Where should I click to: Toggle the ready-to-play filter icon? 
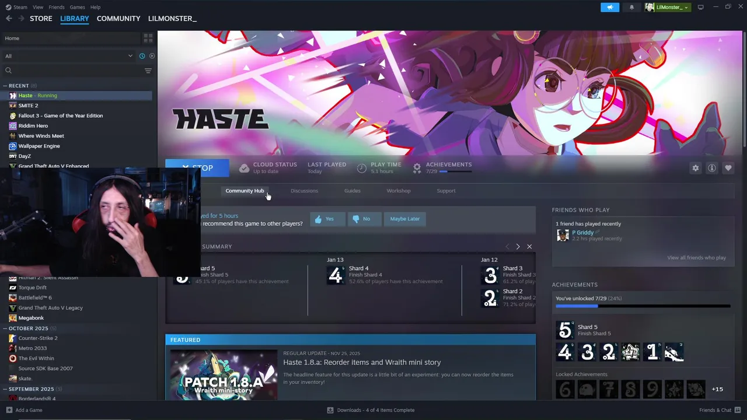[x=152, y=56]
